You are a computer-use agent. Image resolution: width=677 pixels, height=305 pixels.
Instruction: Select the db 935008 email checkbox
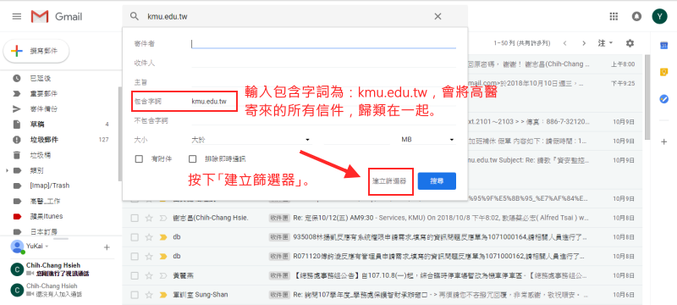[x=135, y=237]
